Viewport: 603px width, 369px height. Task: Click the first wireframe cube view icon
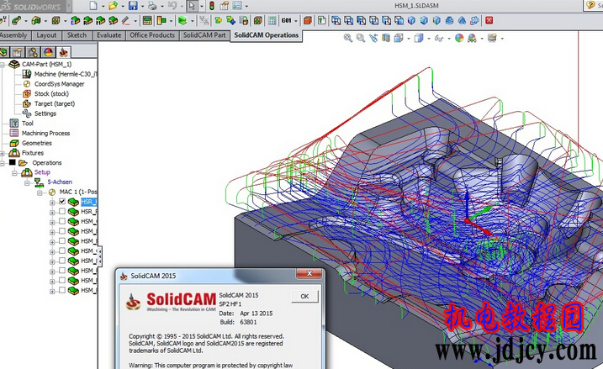[336, 21]
